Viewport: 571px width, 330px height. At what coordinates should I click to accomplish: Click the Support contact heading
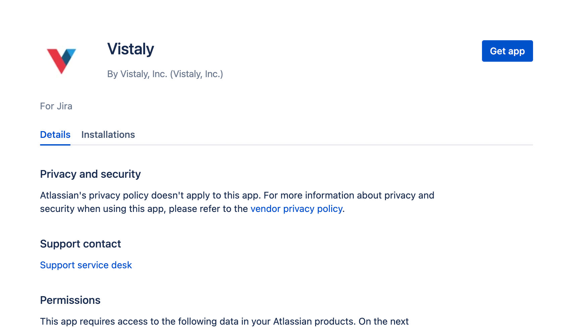tap(80, 244)
